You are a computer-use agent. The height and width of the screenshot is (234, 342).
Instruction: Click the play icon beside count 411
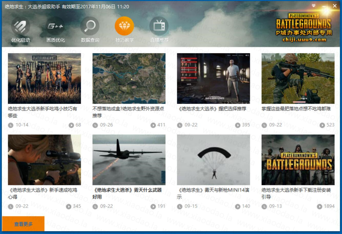pos(153,125)
